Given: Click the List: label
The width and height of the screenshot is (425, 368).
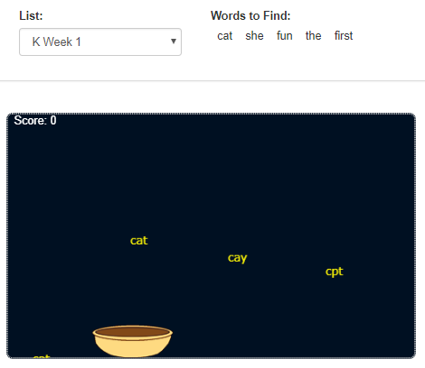Looking at the screenshot, I should (x=31, y=15).
